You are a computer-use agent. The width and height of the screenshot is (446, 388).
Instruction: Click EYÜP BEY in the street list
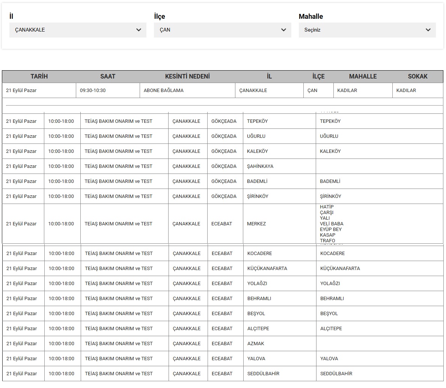coord(331,229)
